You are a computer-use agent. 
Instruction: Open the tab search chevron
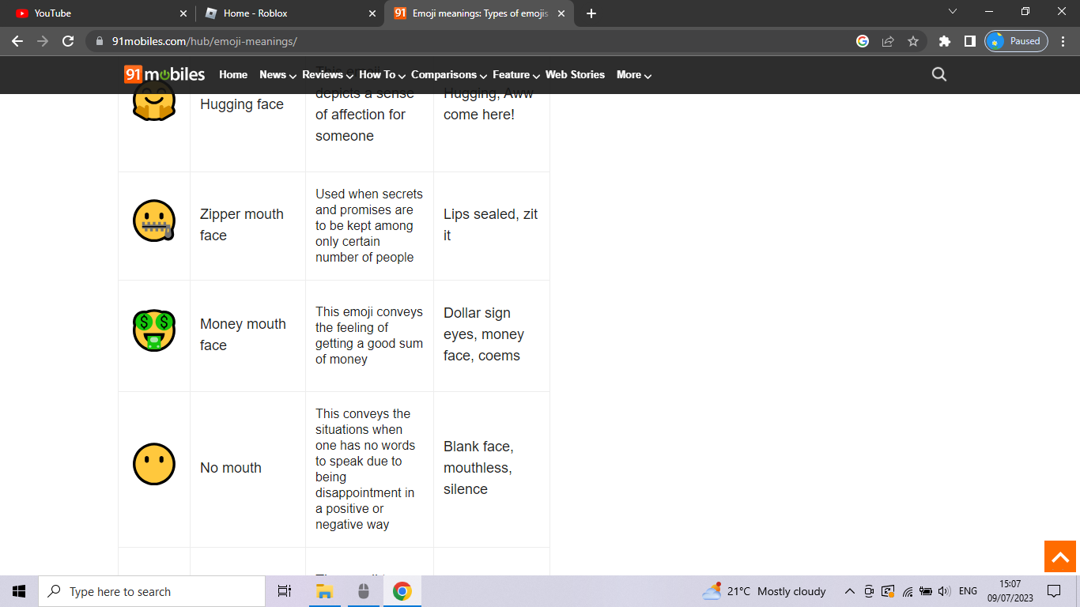point(953,12)
